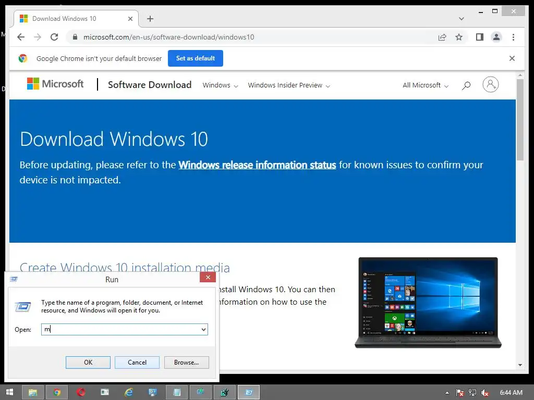
Task: Open Chrome's side panel
Action: pos(480,37)
